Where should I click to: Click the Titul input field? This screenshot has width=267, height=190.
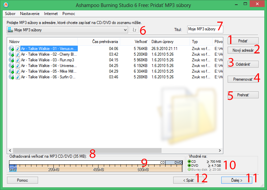point(205,29)
